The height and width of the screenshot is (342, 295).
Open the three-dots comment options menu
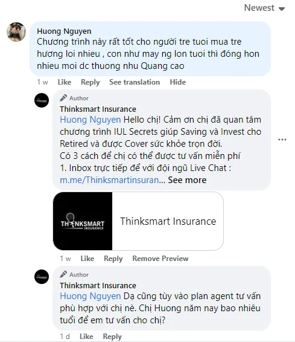[282, 140]
